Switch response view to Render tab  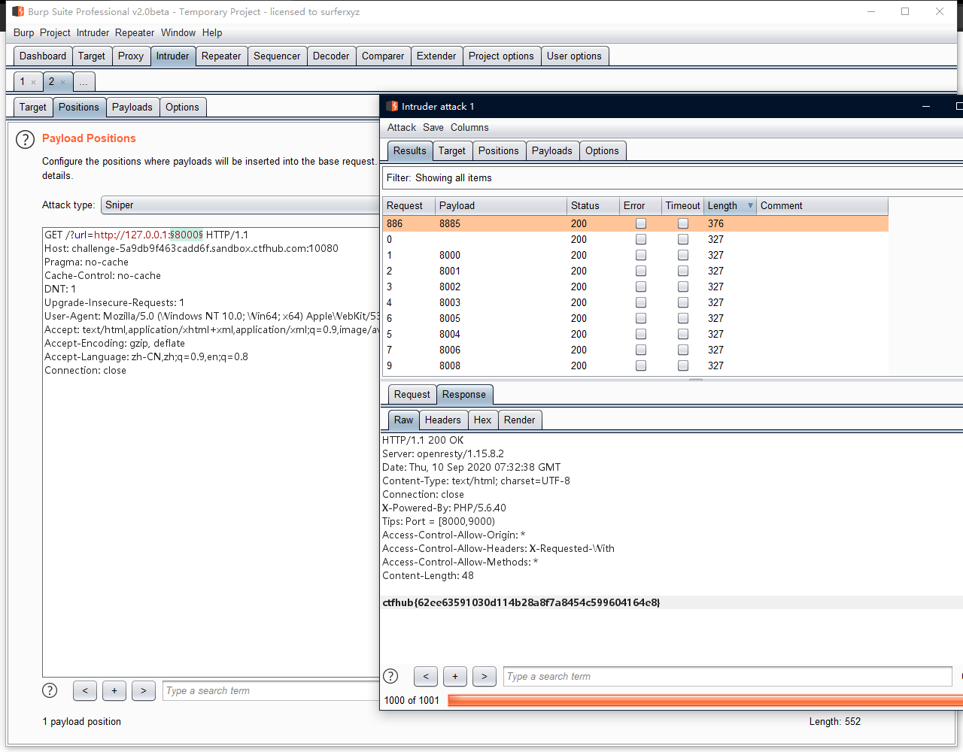520,420
